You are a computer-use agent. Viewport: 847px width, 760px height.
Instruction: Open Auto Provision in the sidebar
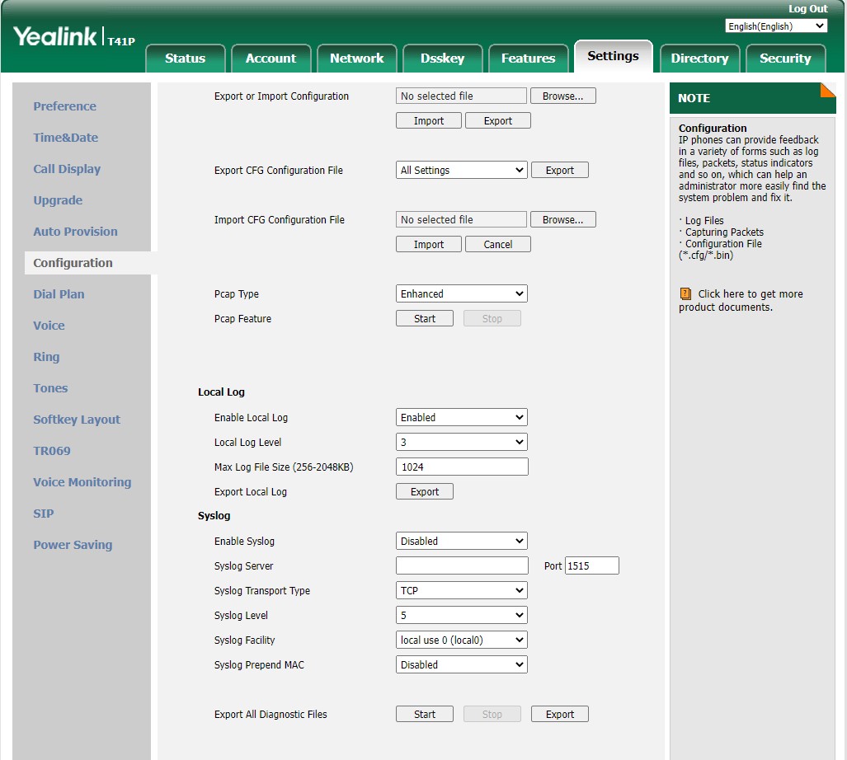click(x=75, y=232)
